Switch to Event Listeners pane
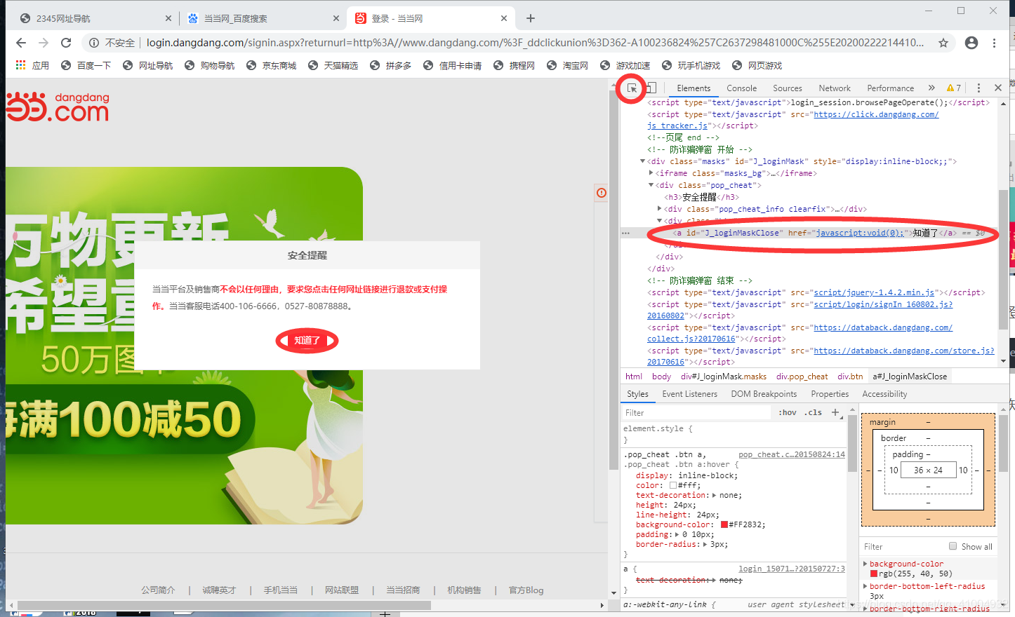Screen dimensions: 1015x617 coord(689,394)
